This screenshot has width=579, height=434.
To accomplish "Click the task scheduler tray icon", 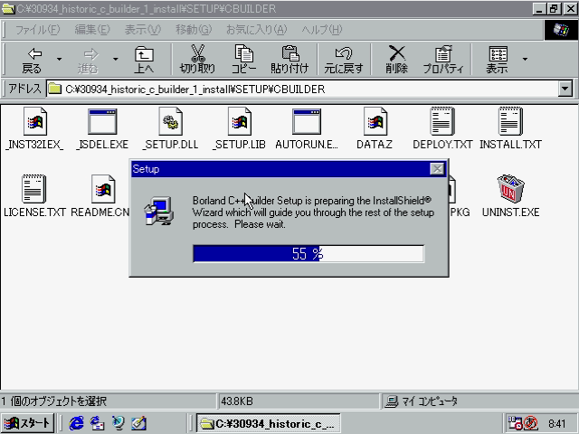I will point(515,423).
